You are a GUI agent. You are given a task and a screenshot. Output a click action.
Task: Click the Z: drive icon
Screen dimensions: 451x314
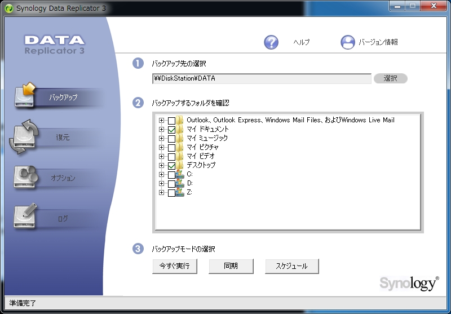(180, 192)
